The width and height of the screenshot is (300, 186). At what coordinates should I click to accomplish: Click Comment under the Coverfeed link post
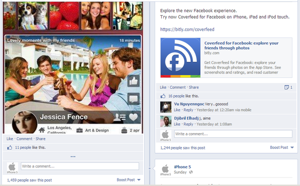coord(177,87)
